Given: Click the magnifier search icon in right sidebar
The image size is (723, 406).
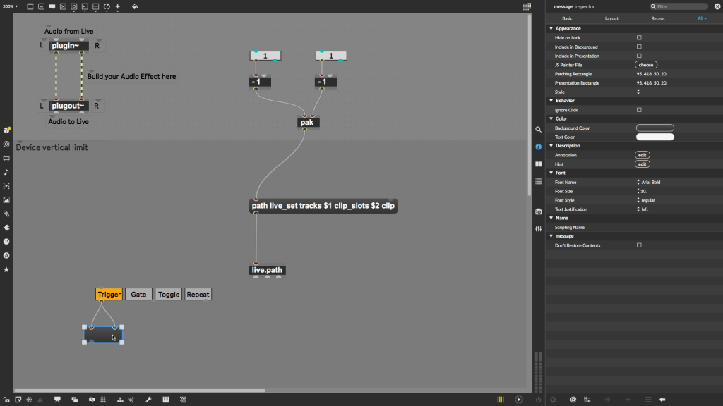Looking at the screenshot, I should (538, 130).
